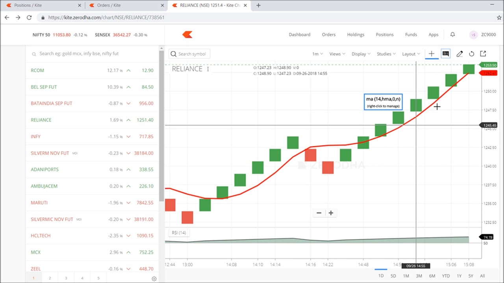Reload the page in browser
Viewport: 504px width, 283px height.
[x=29, y=18]
